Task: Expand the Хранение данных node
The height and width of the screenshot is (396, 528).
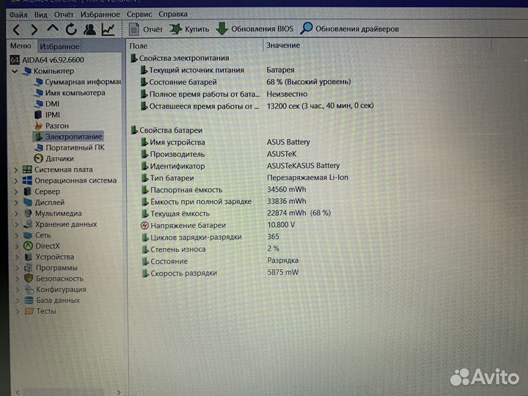Action: click(16, 224)
